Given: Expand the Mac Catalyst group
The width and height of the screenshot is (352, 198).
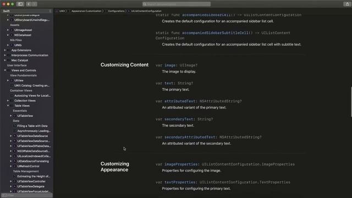Looking at the screenshot, I should coord(5,60).
